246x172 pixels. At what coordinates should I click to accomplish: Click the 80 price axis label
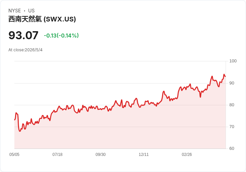pos(232,105)
